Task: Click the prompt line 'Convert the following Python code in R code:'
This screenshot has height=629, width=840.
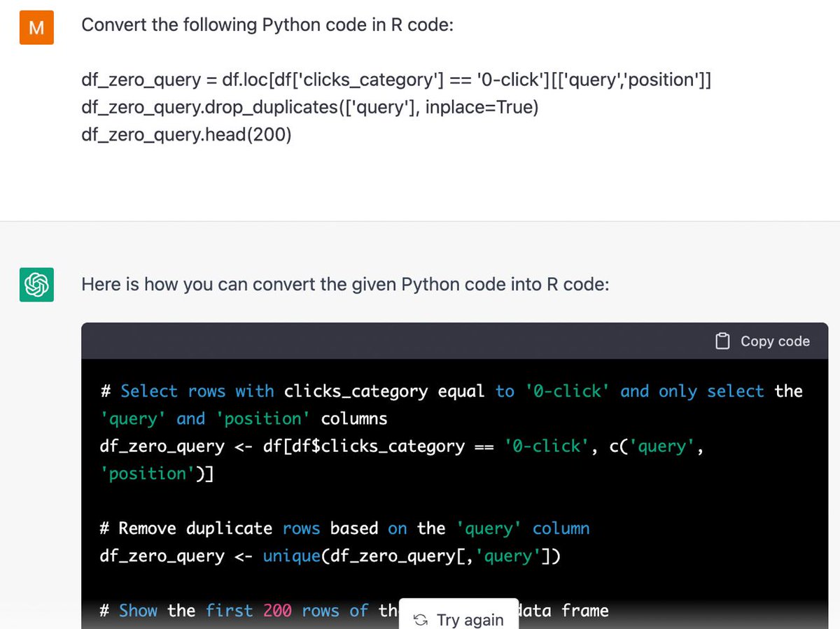Action: click(x=268, y=25)
